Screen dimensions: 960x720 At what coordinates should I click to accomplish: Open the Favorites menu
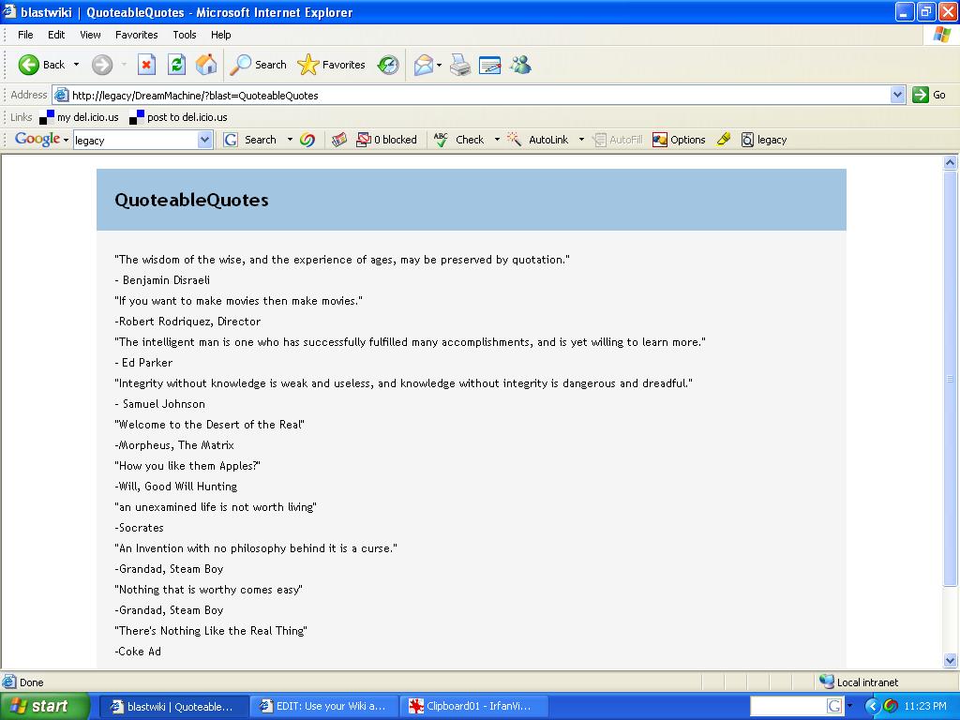137,35
